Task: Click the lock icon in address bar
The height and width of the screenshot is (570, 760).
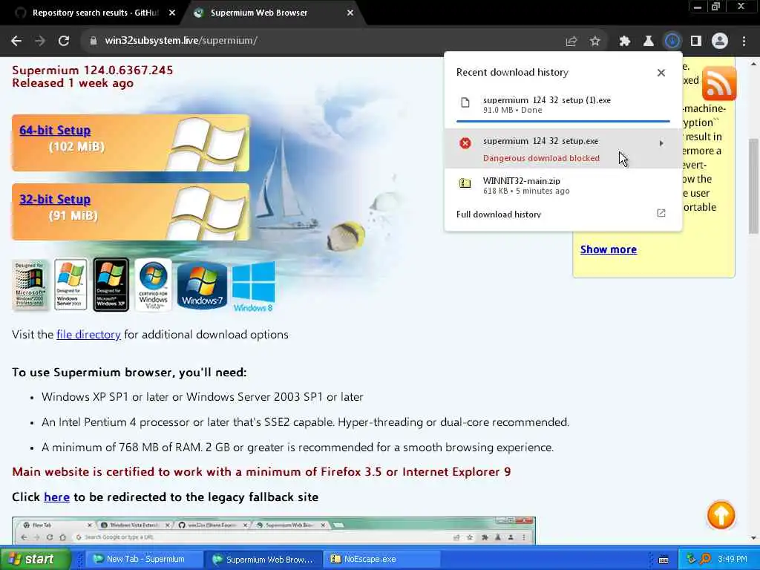Action: pyautogui.click(x=93, y=41)
